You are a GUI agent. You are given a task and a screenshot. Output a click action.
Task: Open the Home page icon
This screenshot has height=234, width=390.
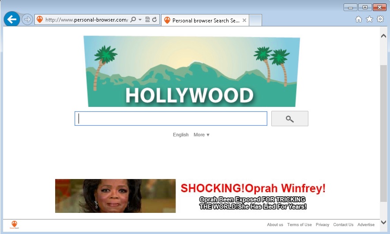coord(358,19)
